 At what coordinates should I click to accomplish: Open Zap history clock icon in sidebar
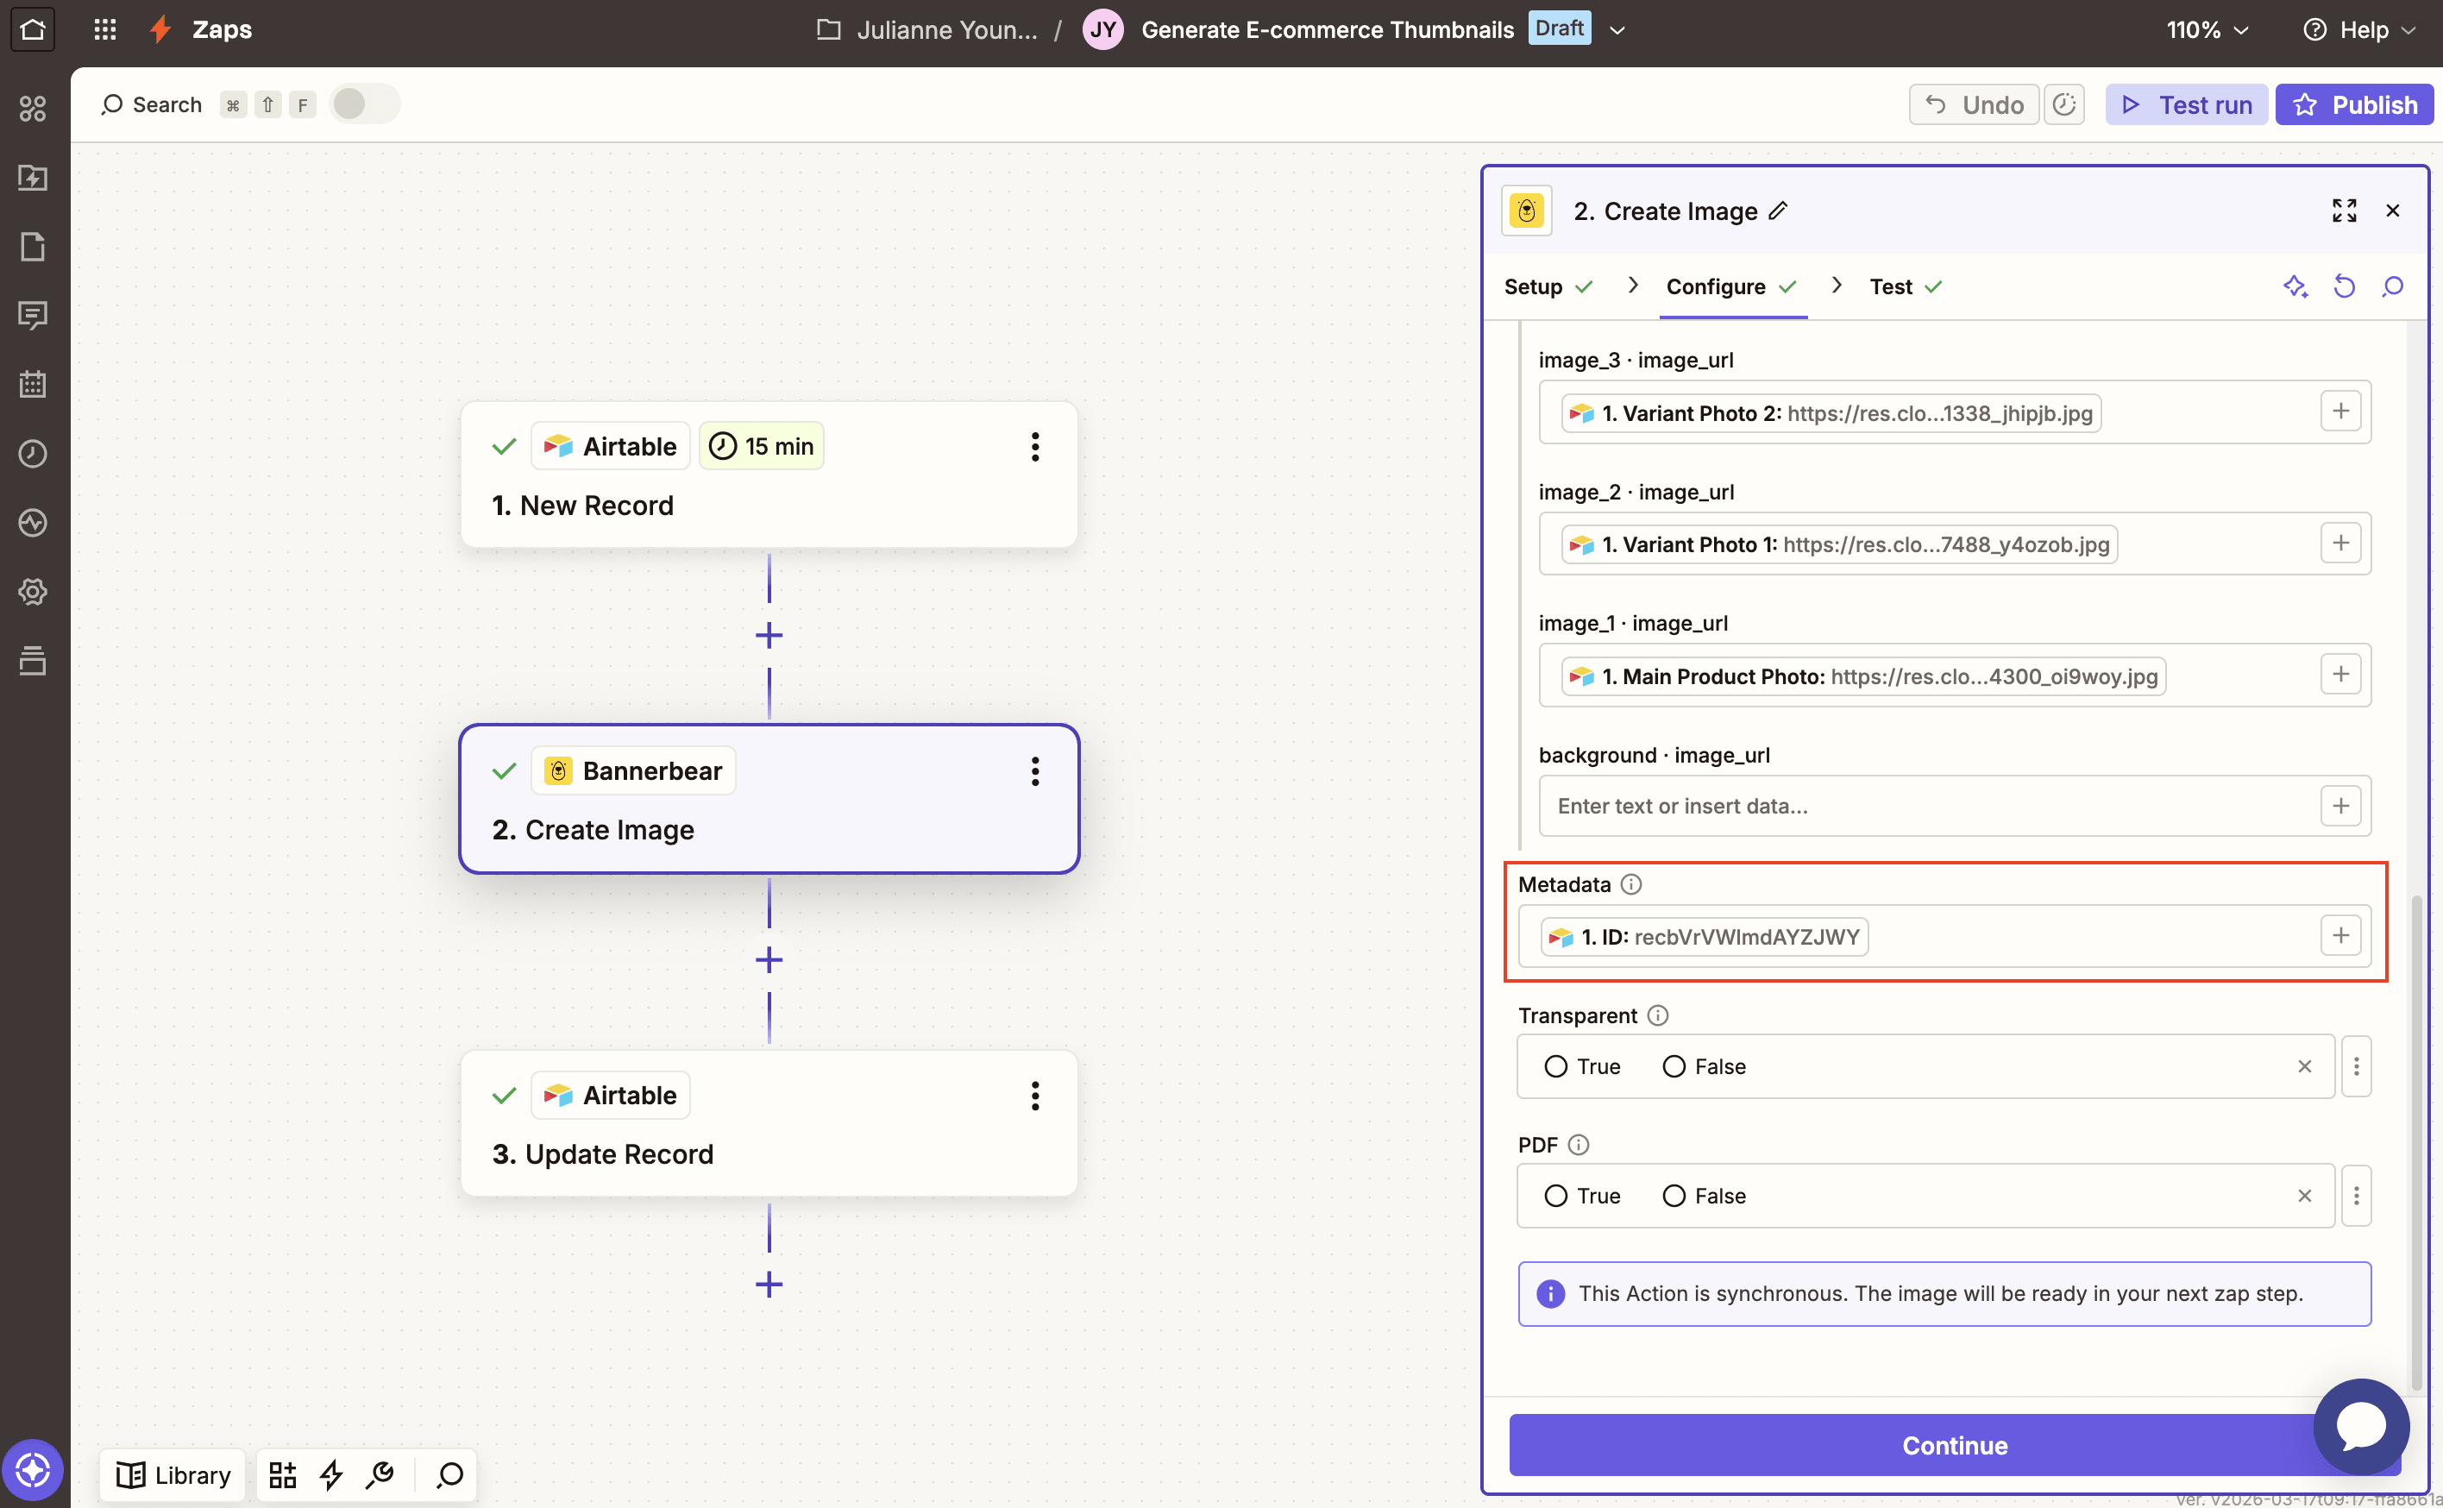tap(33, 453)
